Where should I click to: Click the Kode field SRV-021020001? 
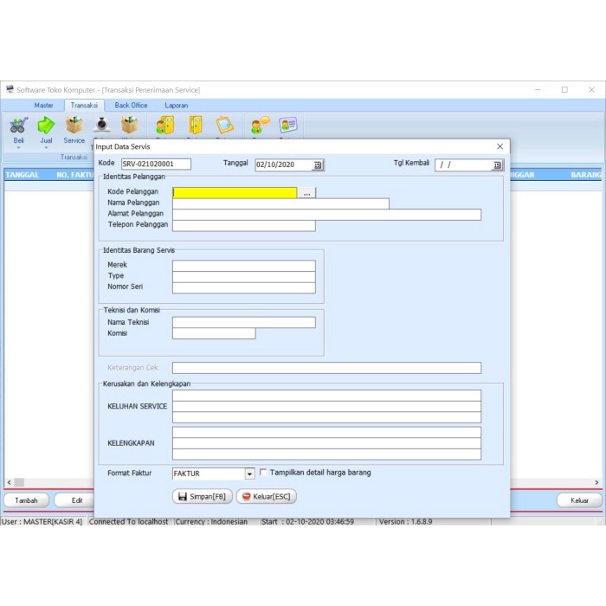click(x=156, y=164)
